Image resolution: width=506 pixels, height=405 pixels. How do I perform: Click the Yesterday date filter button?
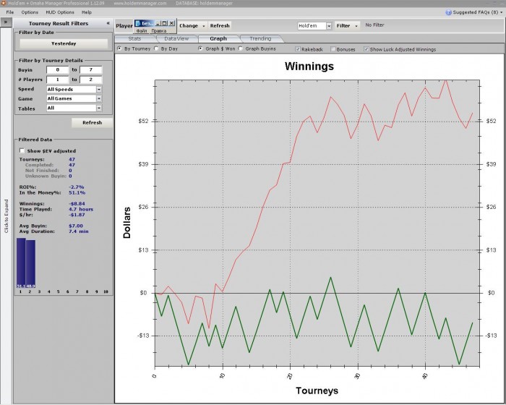(64, 43)
